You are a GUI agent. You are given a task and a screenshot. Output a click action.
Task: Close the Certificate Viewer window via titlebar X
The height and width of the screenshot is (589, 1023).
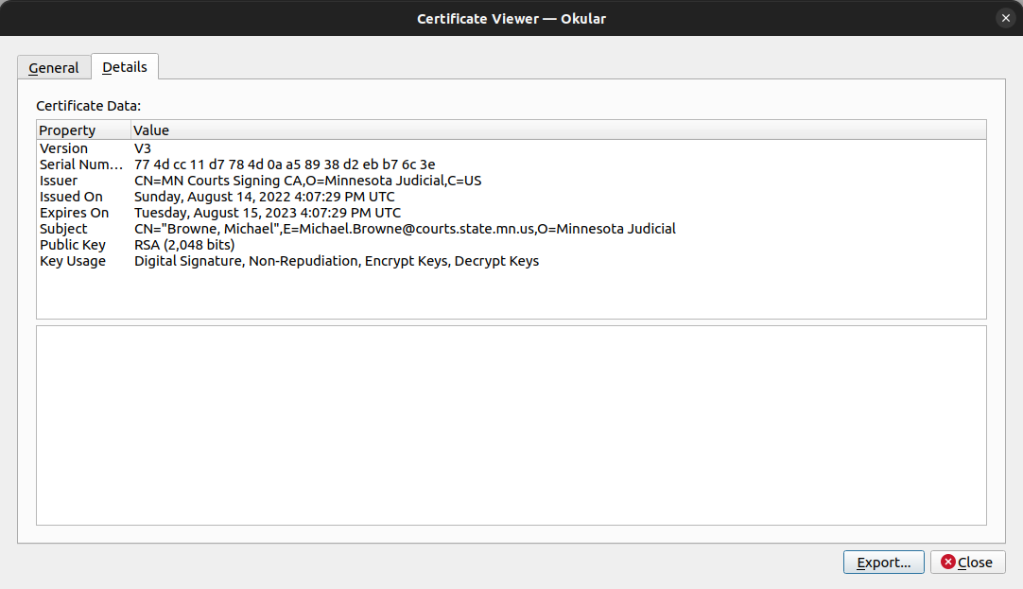coord(1005,18)
